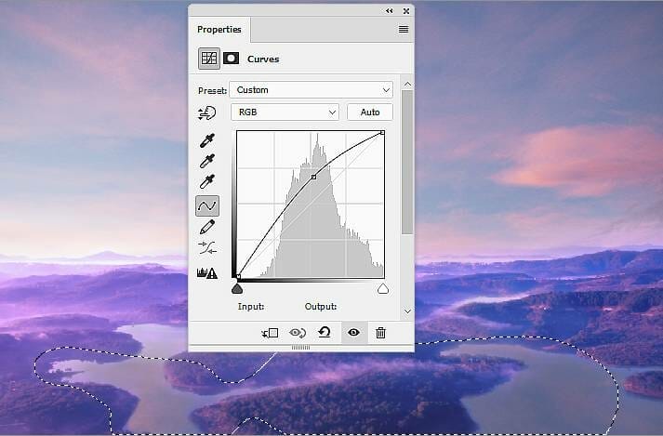Click the Auto button
This screenshot has width=663, height=436.
pyautogui.click(x=369, y=112)
